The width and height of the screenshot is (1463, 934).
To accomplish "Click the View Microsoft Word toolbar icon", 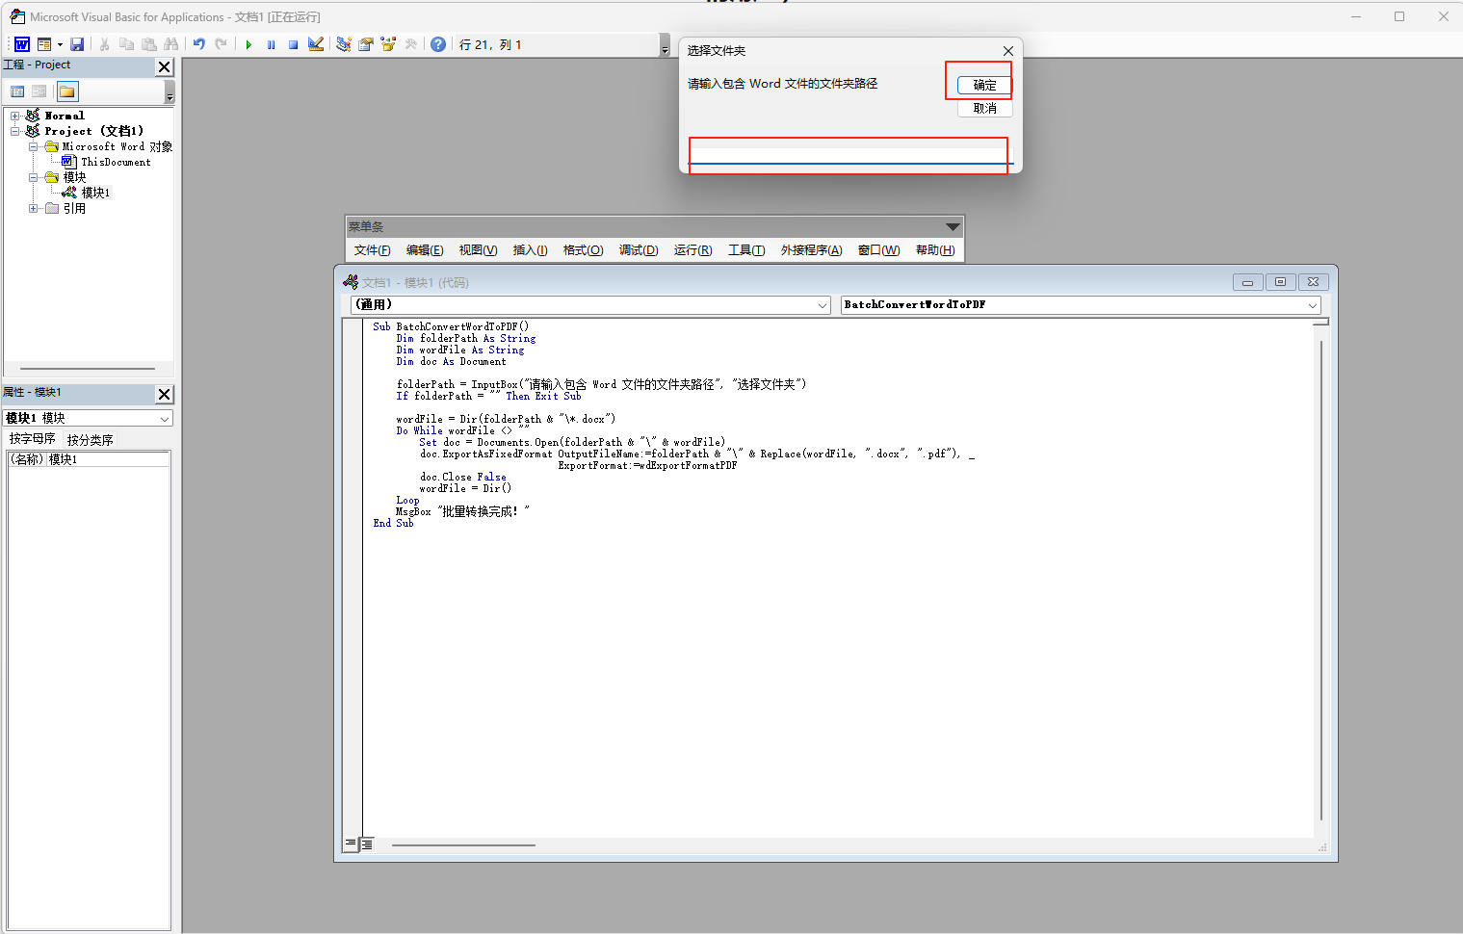I will click(21, 44).
